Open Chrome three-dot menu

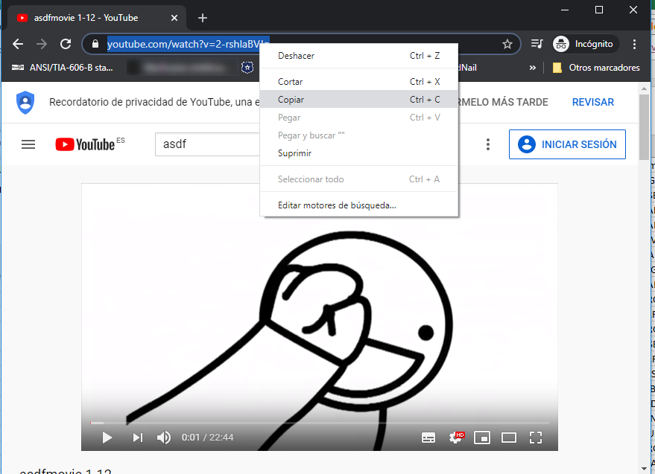click(x=634, y=44)
